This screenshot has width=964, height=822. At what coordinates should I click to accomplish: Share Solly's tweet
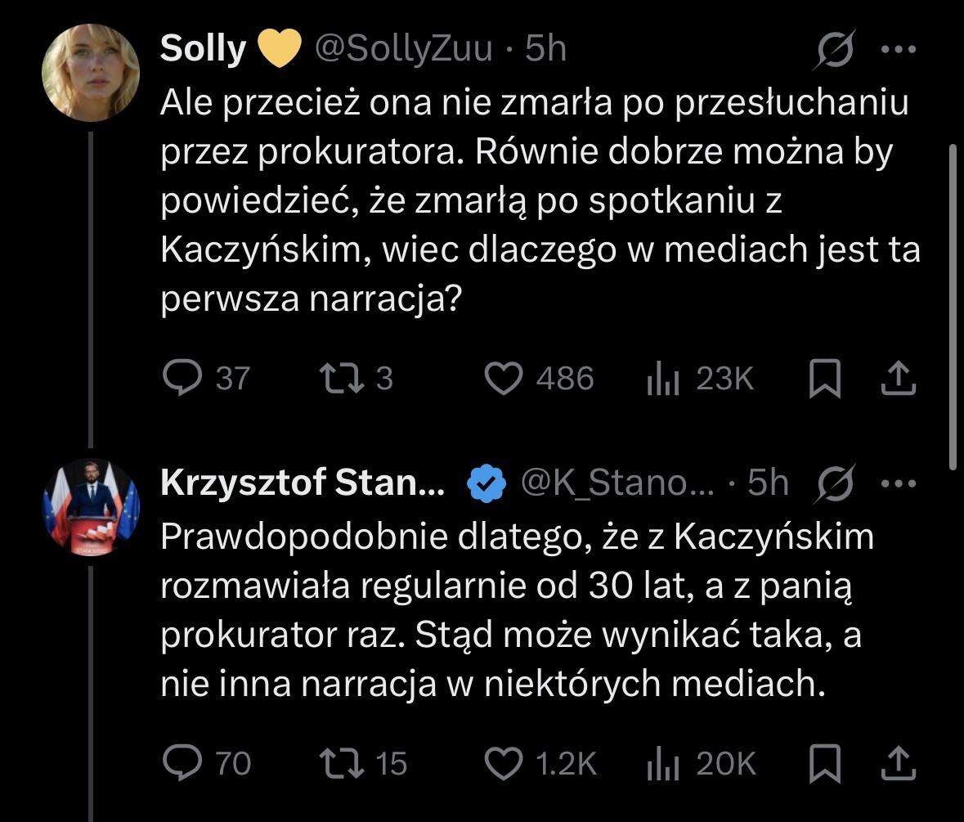pyautogui.click(x=897, y=379)
